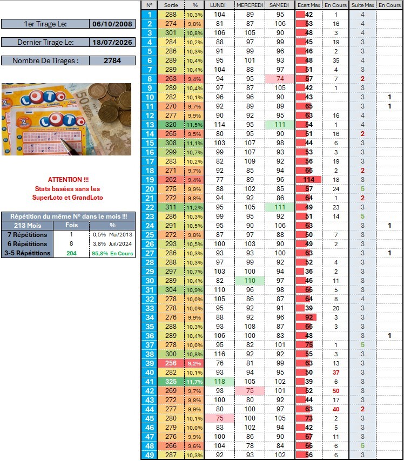The height and width of the screenshot is (461, 404).
Task: Select the 'Suite Max' column header
Action: point(363,5)
